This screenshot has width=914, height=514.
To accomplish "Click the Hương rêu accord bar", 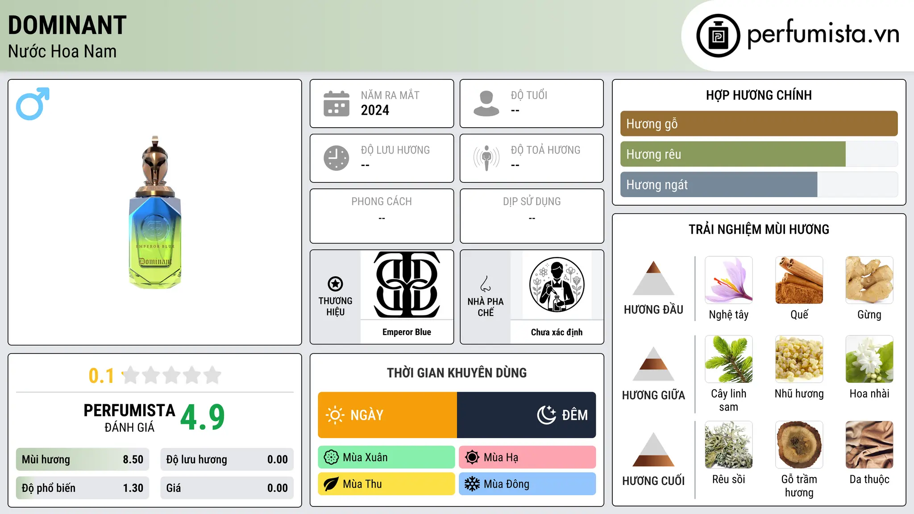I will coord(759,154).
